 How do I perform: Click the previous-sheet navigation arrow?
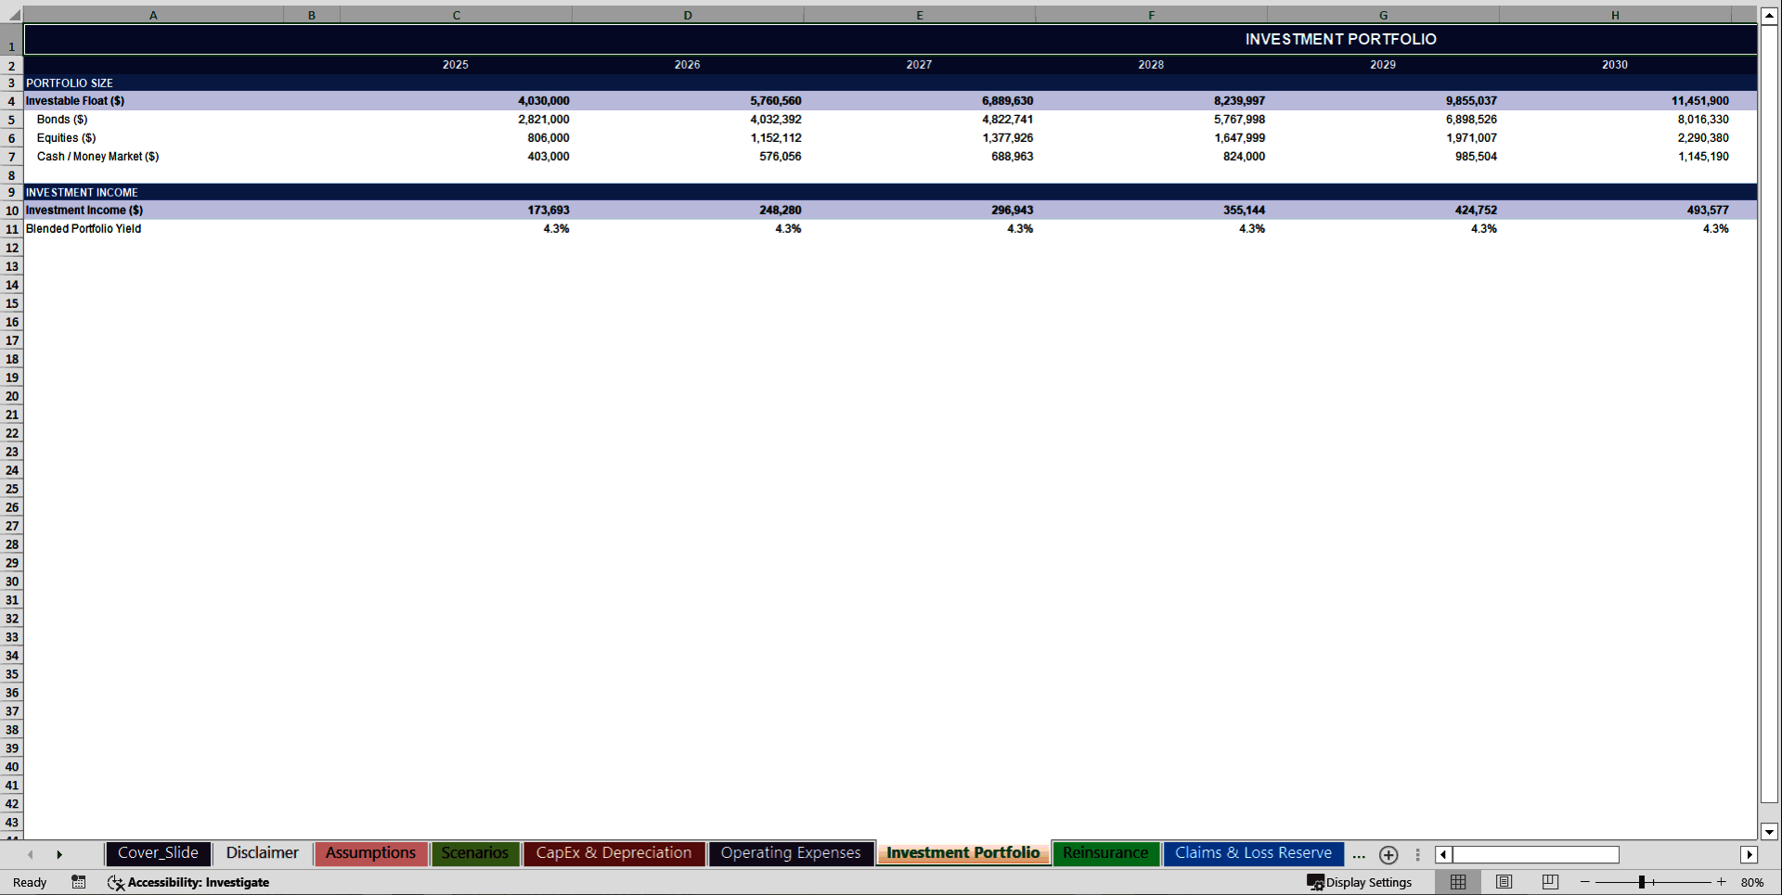click(x=31, y=854)
